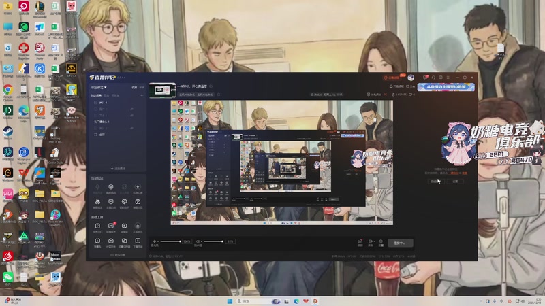Click the 添加素材 add source button

(118, 168)
